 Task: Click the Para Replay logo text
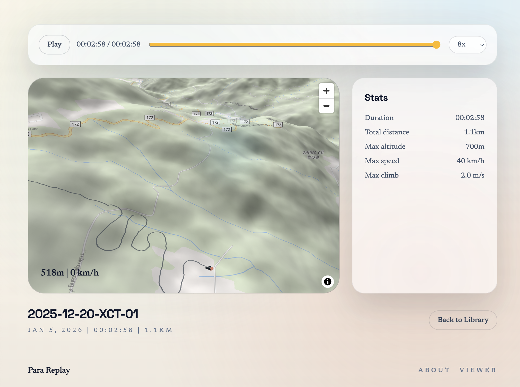[x=49, y=370]
